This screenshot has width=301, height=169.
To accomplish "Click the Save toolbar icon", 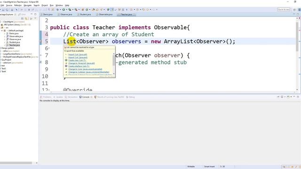I will pos(3,9).
